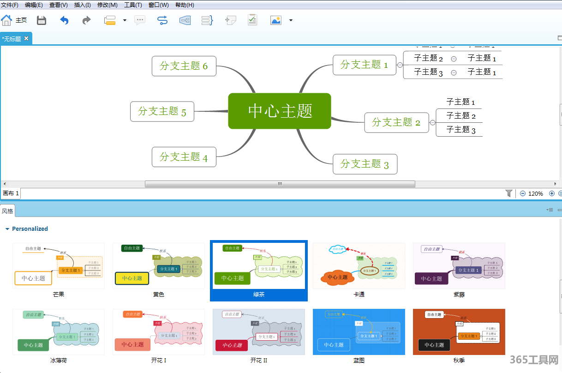
Task: Click the boundary tool icon
Action: click(x=185, y=20)
